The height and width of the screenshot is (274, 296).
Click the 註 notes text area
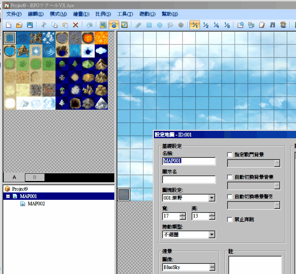point(255,265)
